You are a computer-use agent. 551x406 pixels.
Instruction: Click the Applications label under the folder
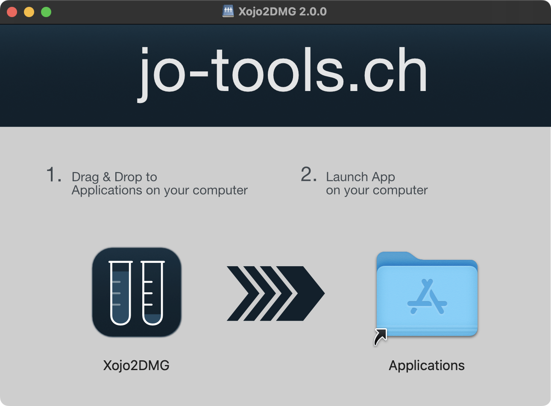click(427, 366)
